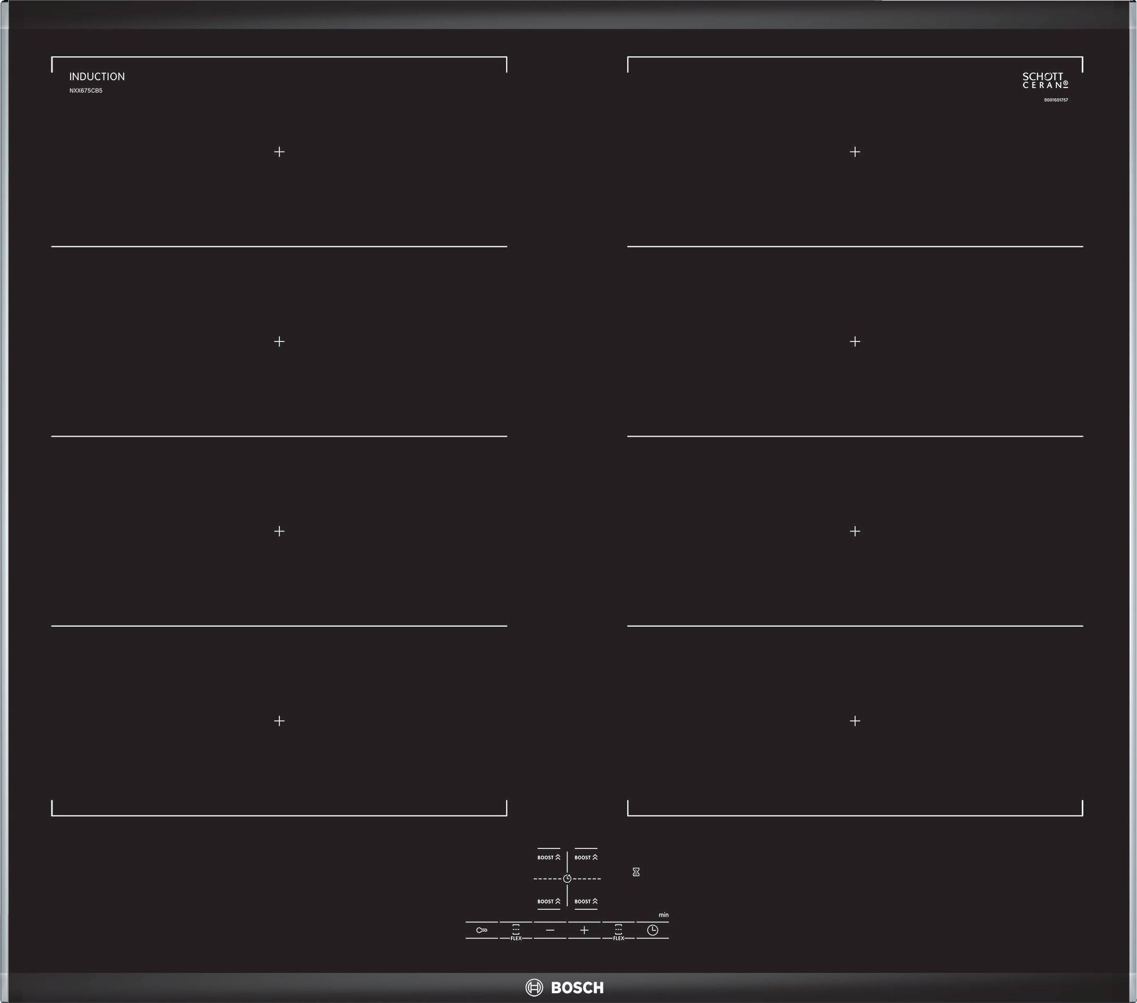Touch the top-right zone cross marker
1137x1003 pixels.
point(855,151)
